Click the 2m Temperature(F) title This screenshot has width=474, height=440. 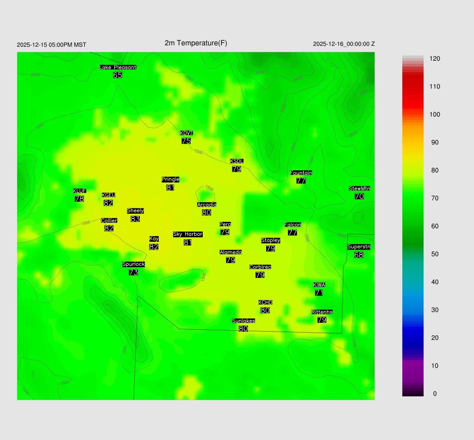pos(196,43)
